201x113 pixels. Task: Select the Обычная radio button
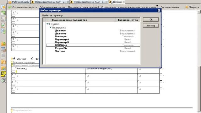pyautogui.click(x=14, y=59)
